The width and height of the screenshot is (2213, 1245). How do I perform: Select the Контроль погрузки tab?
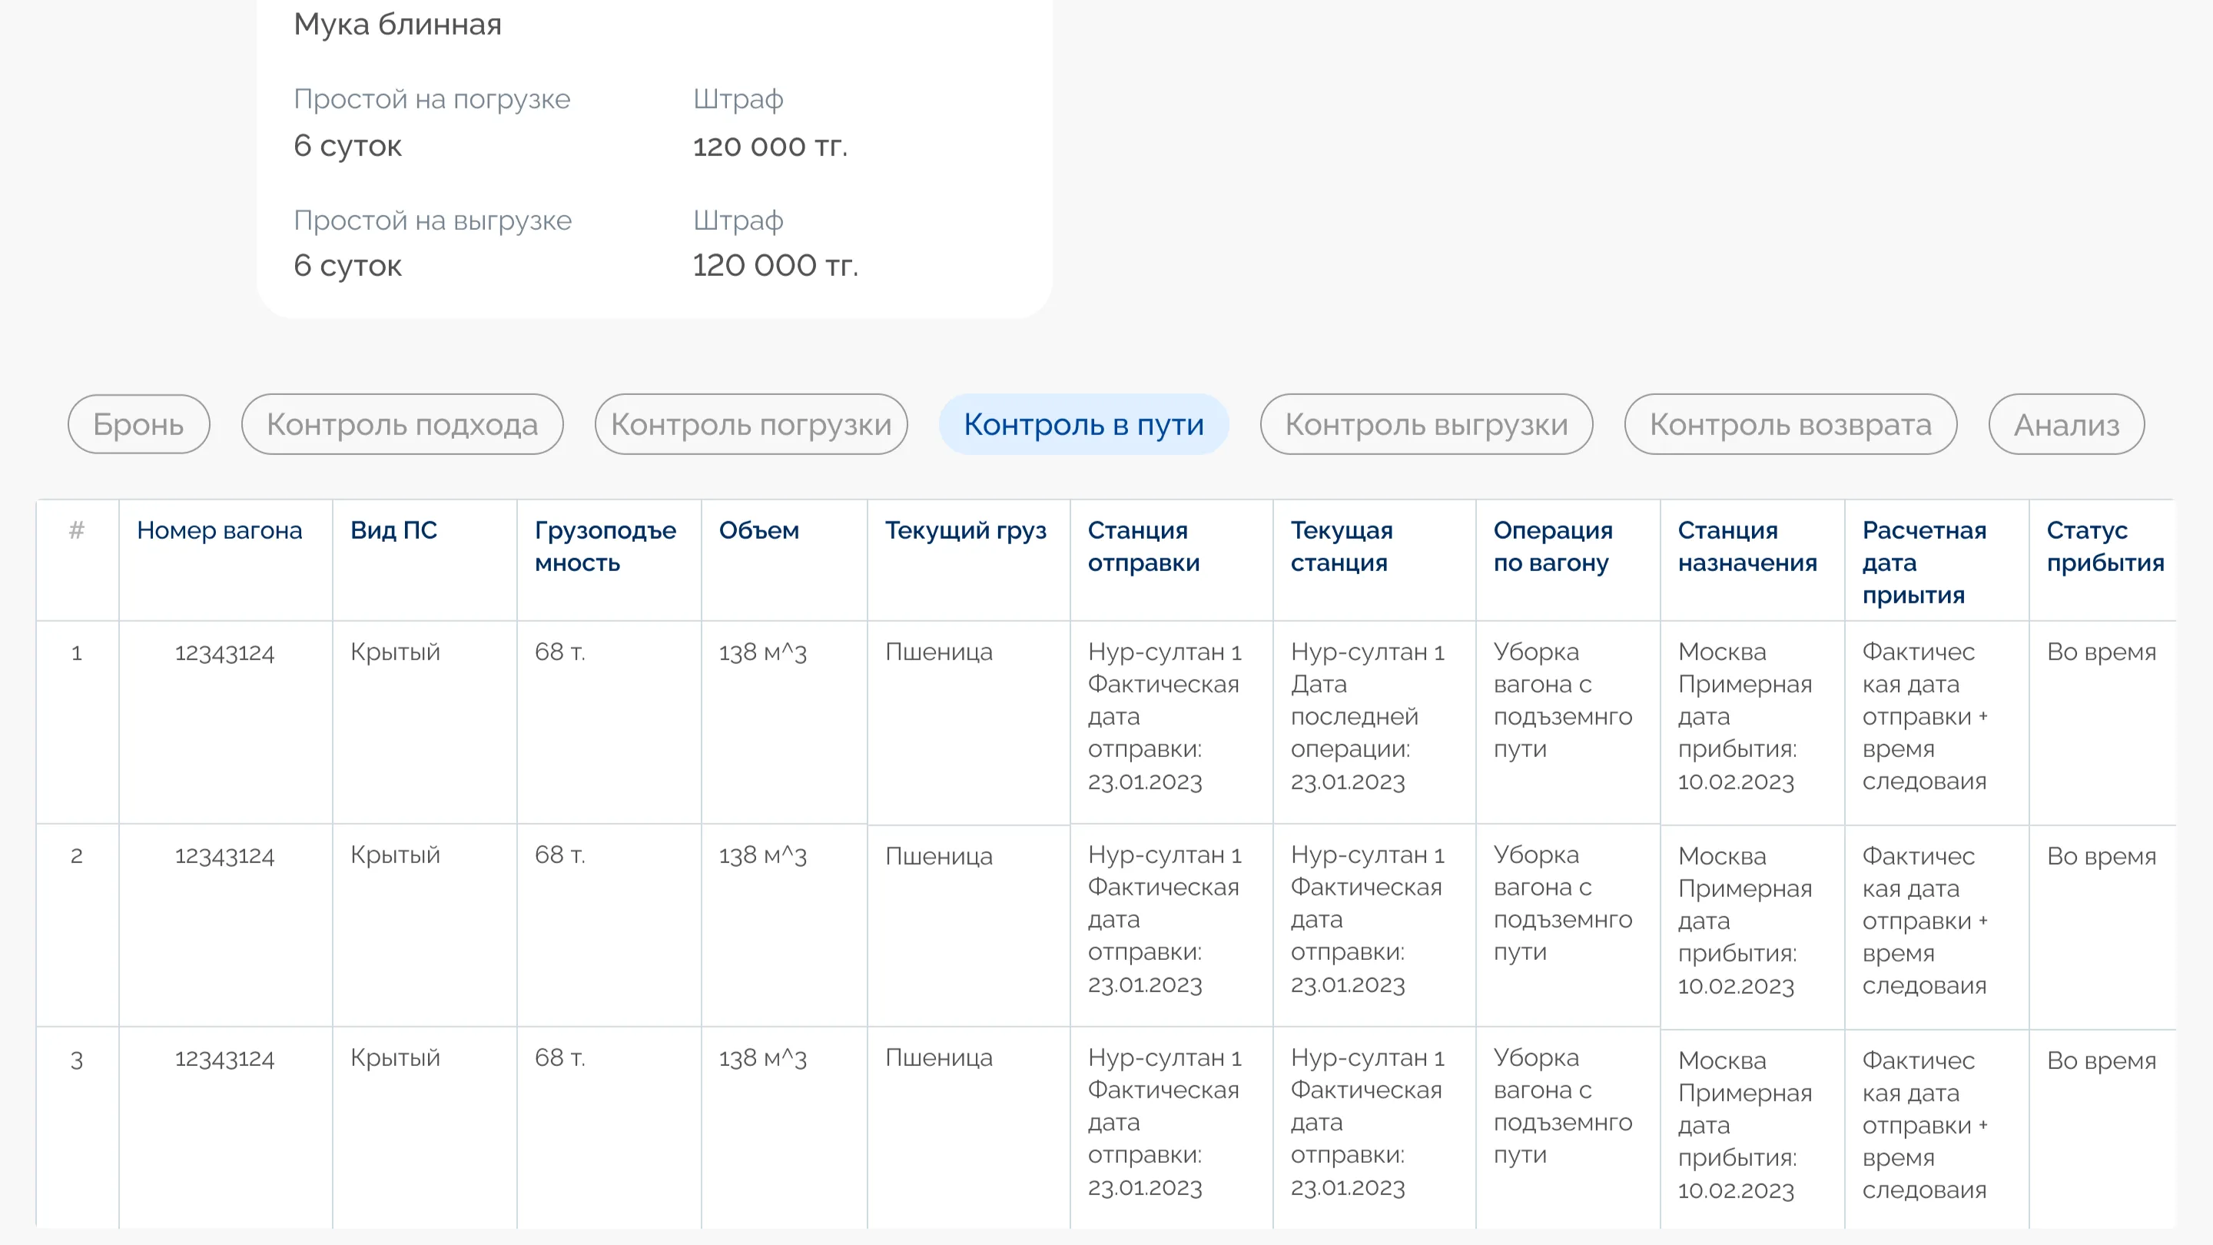click(751, 424)
